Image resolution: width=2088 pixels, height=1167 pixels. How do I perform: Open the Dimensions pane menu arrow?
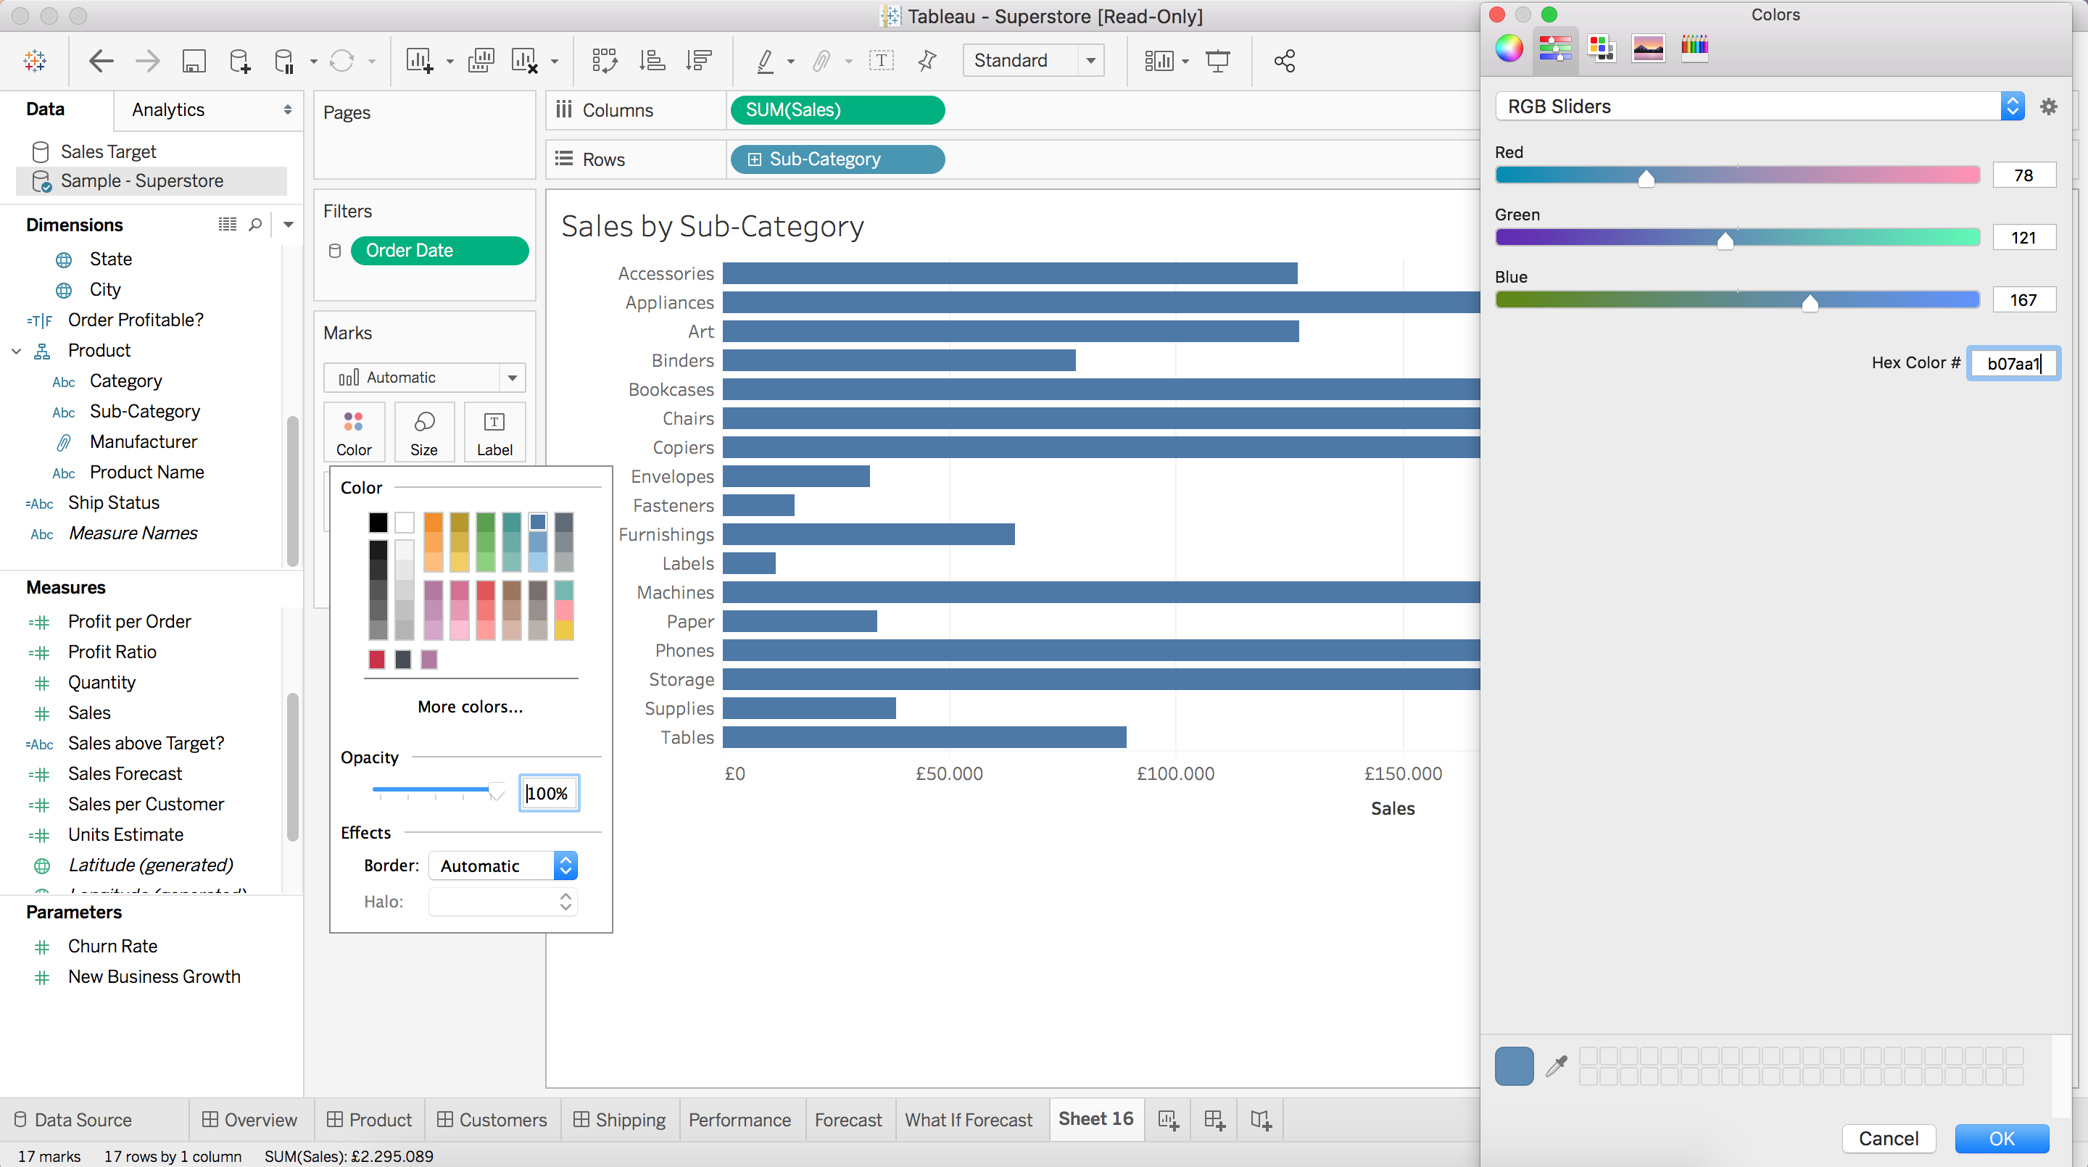coord(289,225)
